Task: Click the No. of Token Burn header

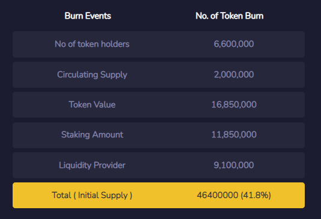Action: (230, 16)
